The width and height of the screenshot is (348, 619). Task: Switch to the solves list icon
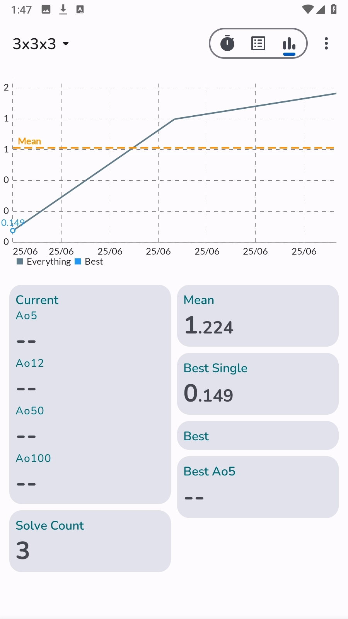tap(258, 43)
